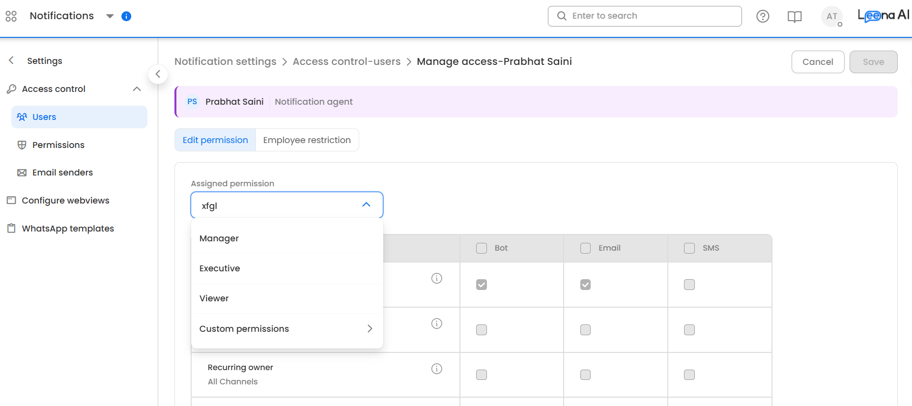Toggle the Bot column header checkbox

coord(482,248)
